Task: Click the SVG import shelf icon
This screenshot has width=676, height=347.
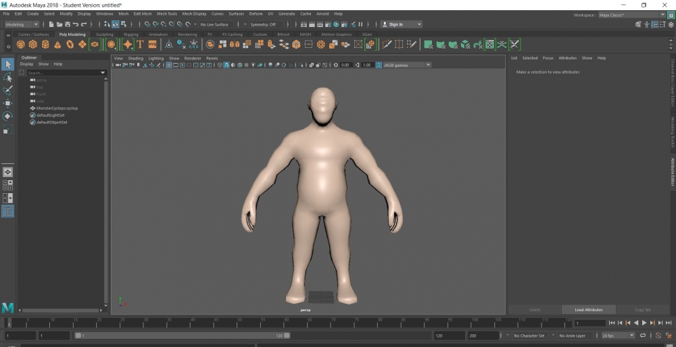Action: click(x=153, y=45)
